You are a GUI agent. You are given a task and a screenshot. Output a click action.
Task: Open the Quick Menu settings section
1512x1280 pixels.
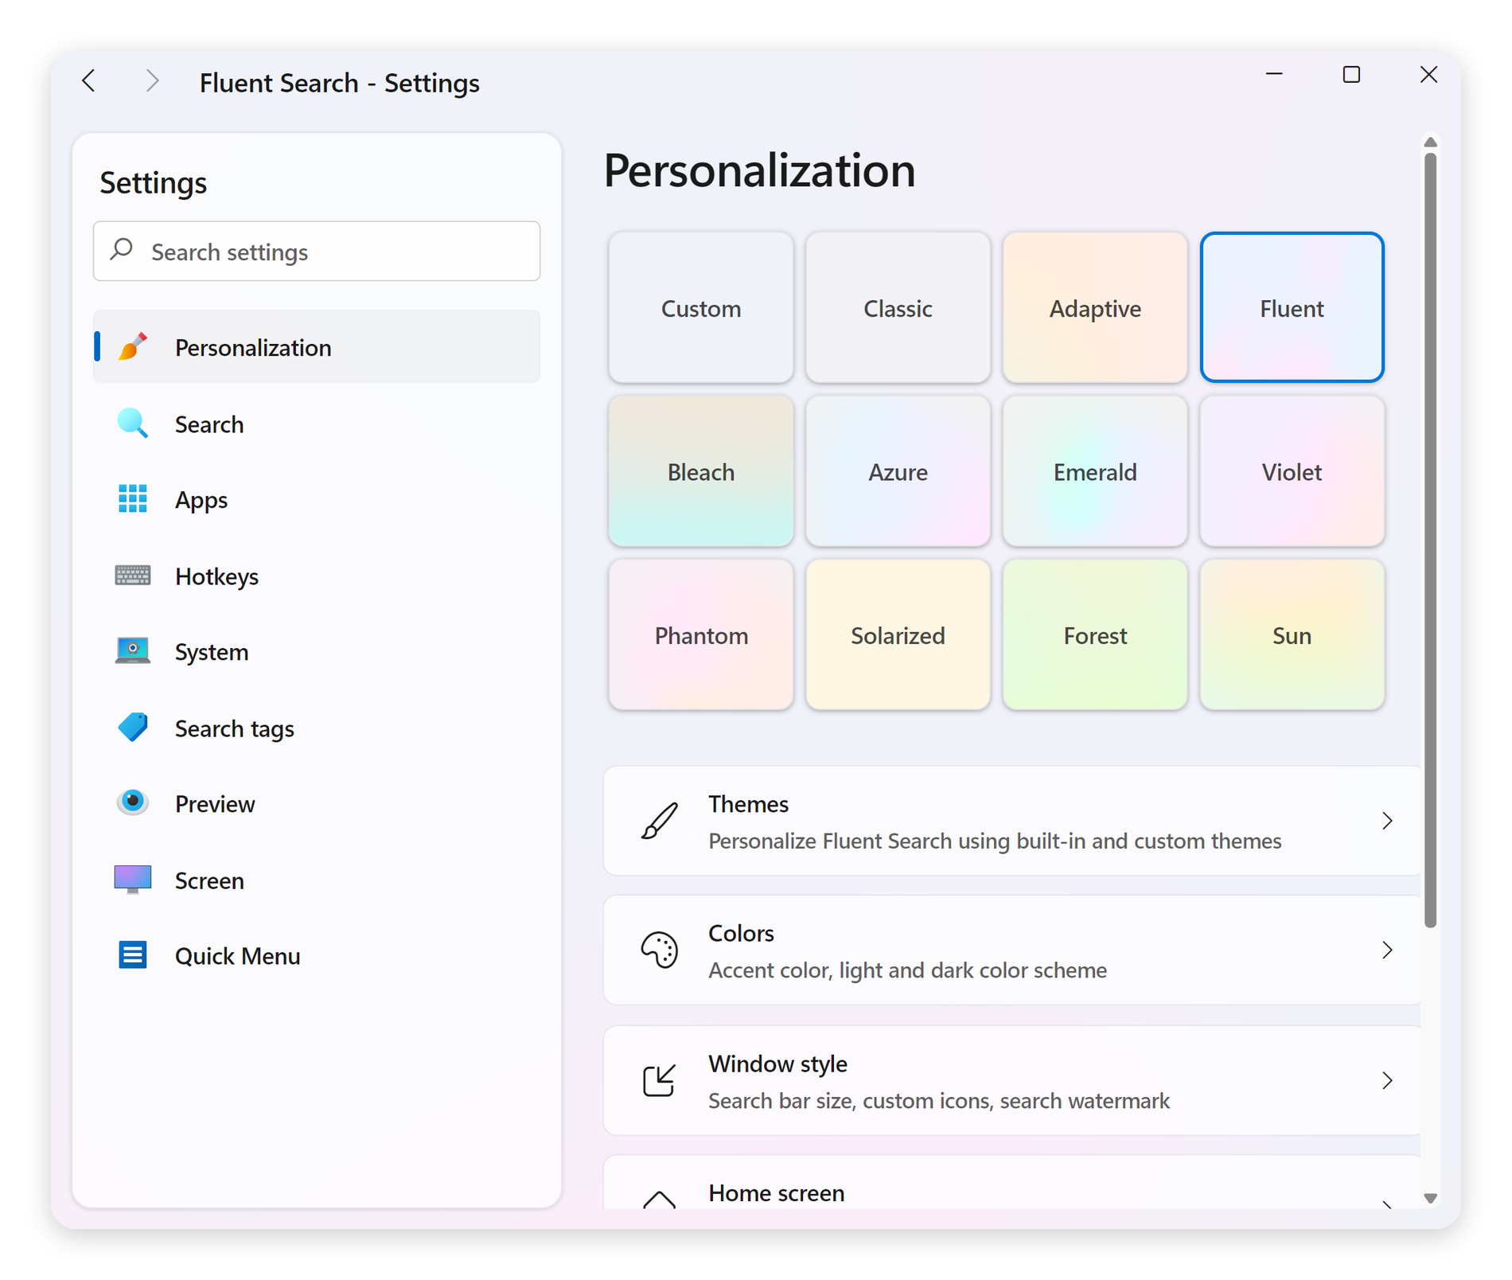pyautogui.click(x=317, y=954)
